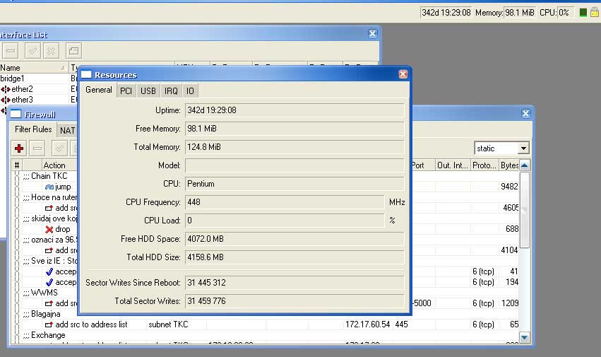Image resolution: width=601 pixels, height=357 pixels.
Task: Click the enable checkmark in Interface List toolbar
Action: click(x=32, y=51)
